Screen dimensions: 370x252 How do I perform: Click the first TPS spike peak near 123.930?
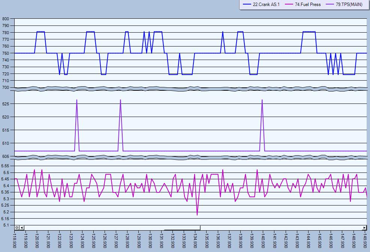click(77, 100)
